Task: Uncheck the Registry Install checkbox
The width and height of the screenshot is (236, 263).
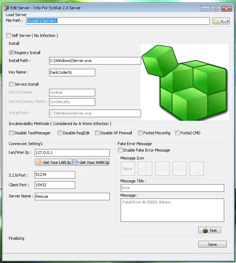Action: (x=11, y=53)
